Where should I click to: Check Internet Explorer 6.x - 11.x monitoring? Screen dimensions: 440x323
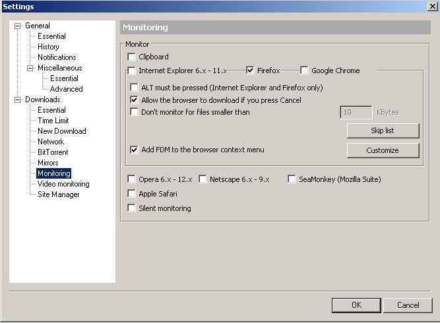(131, 71)
